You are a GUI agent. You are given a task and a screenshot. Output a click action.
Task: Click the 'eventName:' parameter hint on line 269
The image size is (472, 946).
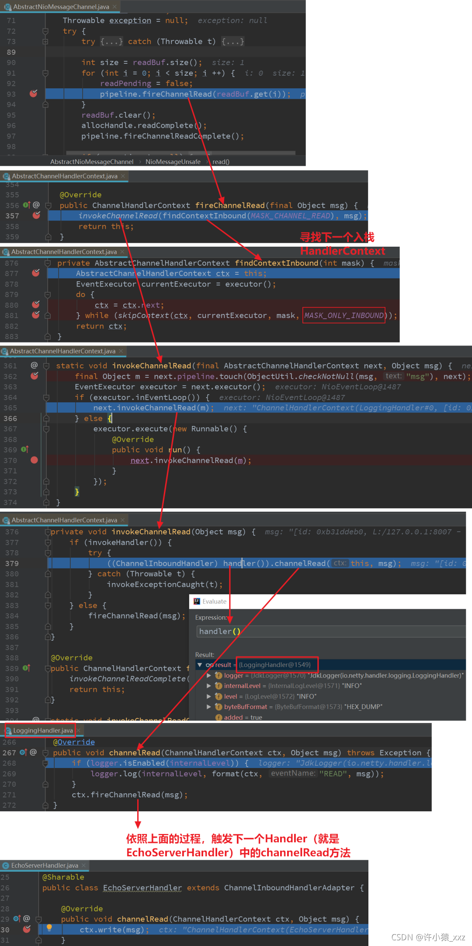293,773
